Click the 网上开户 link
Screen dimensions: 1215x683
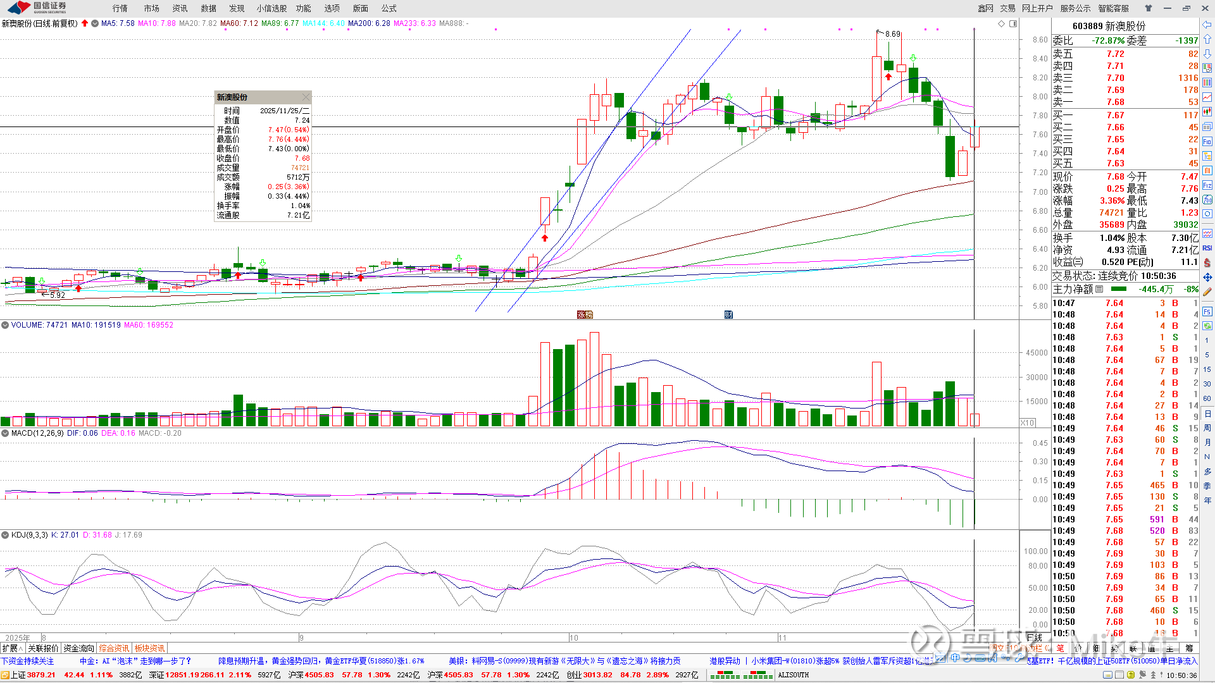(1037, 8)
